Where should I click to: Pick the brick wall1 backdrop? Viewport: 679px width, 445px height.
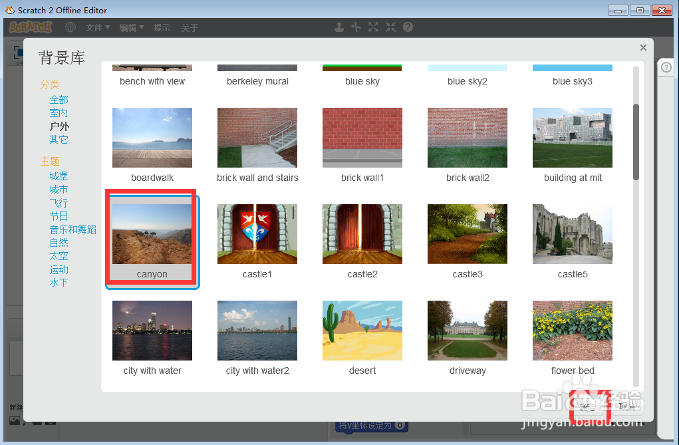tap(362, 145)
